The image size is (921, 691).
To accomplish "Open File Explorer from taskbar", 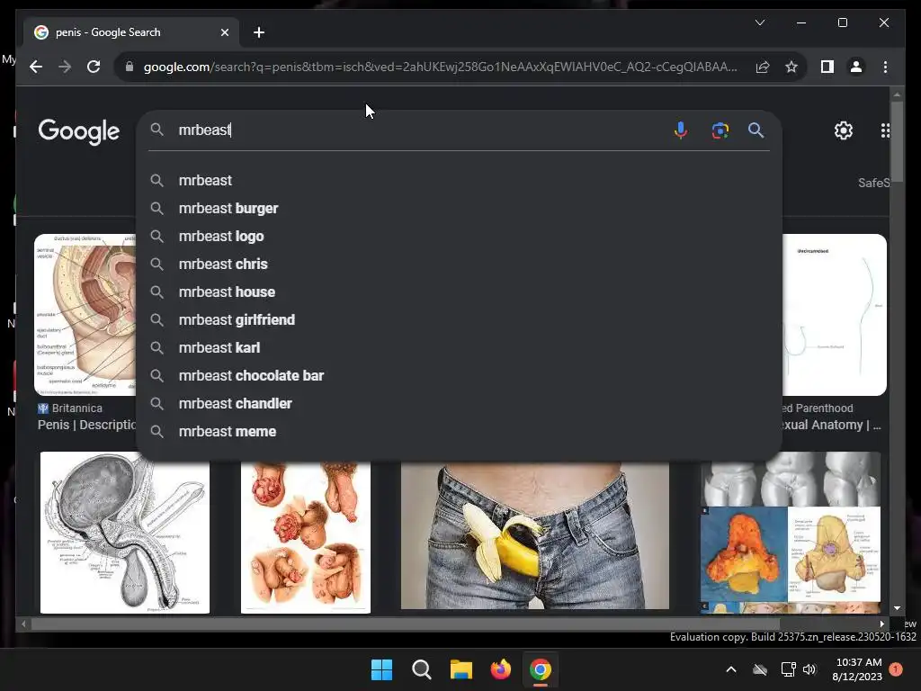I will click(x=461, y=669).
